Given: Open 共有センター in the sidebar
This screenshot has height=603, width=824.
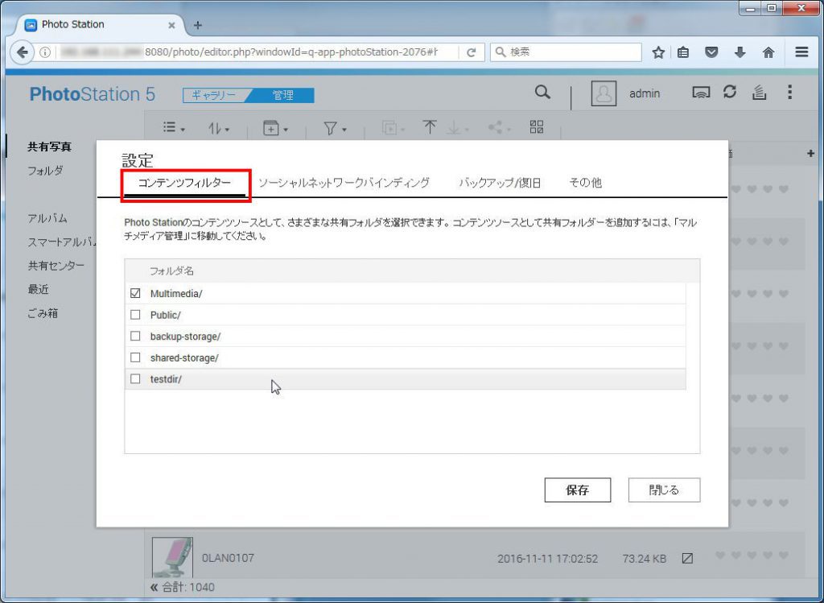Looking at the screenshot, I should (56, 266).
